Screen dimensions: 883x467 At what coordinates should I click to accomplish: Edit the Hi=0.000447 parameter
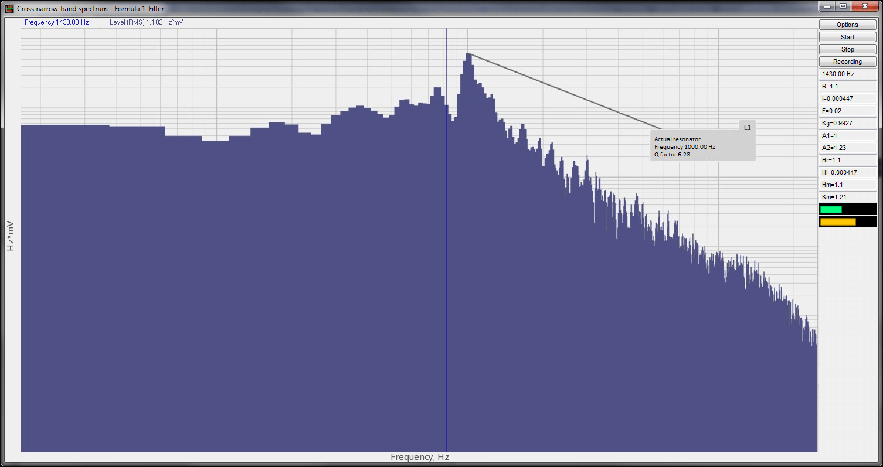click(847, 172)
